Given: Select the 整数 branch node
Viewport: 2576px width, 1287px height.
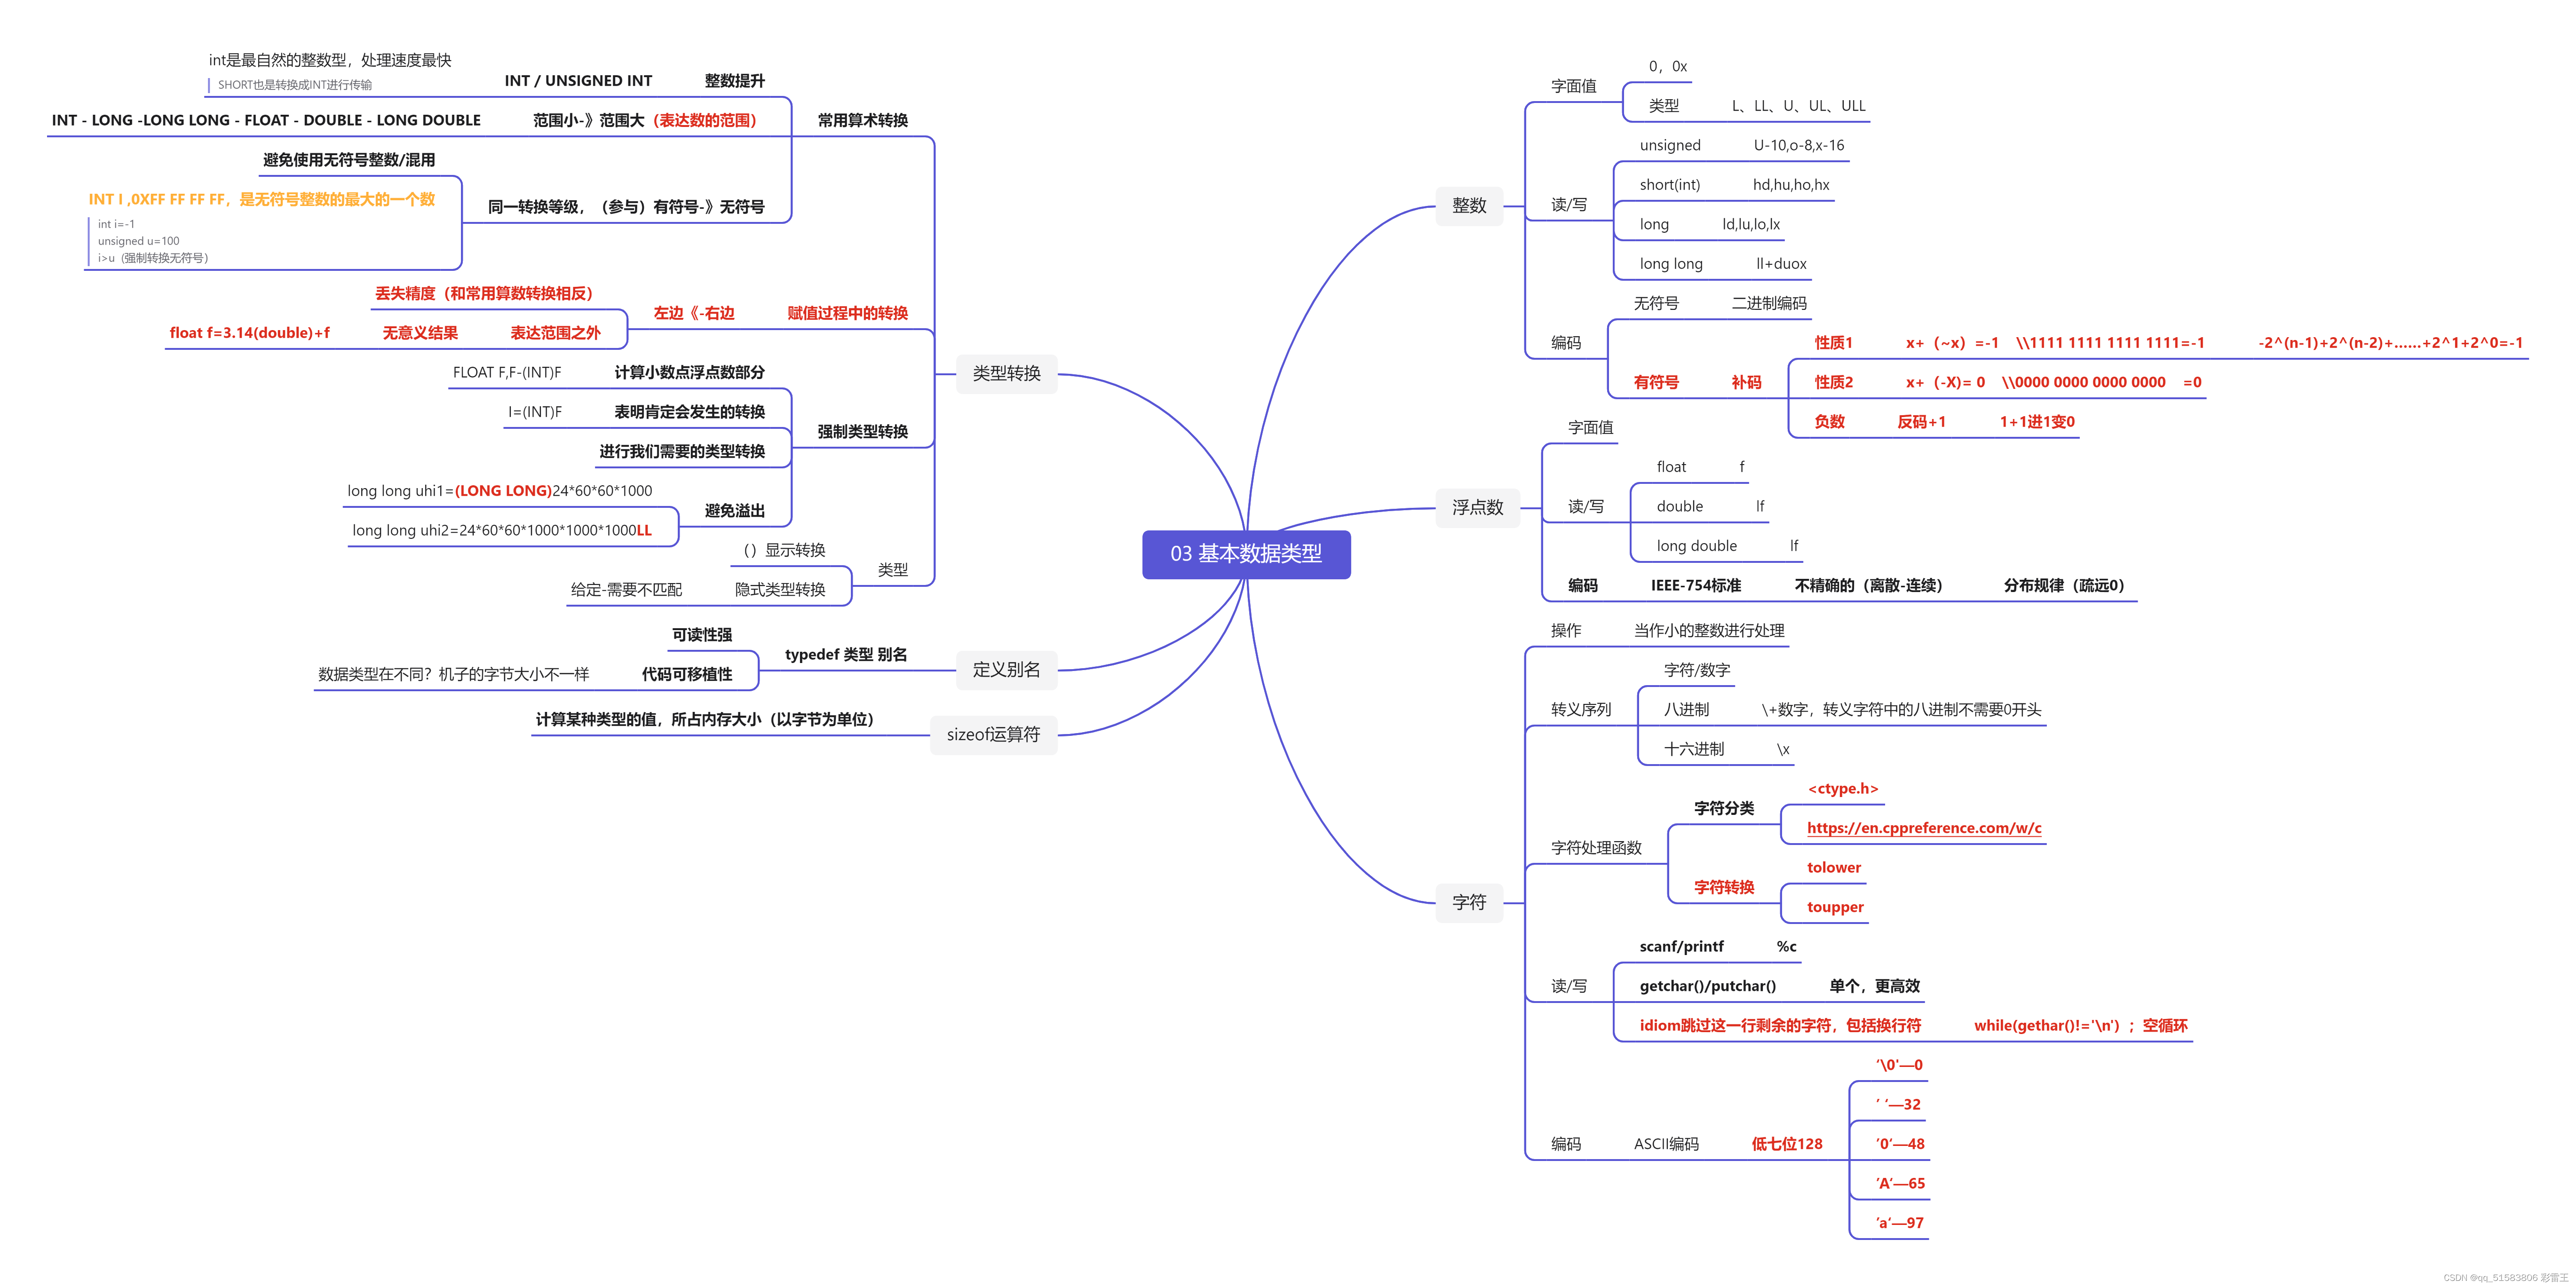Looking at the screenshot, I should [1469, 206].
